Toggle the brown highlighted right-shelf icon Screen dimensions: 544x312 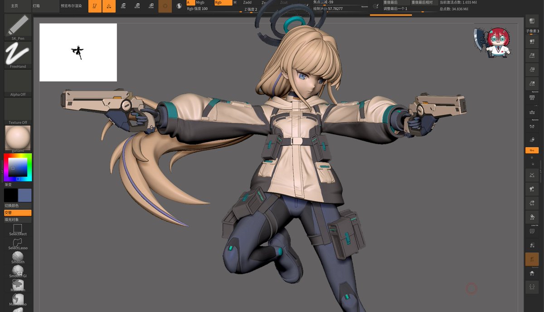pyautogui.click(x=532, y=259)
